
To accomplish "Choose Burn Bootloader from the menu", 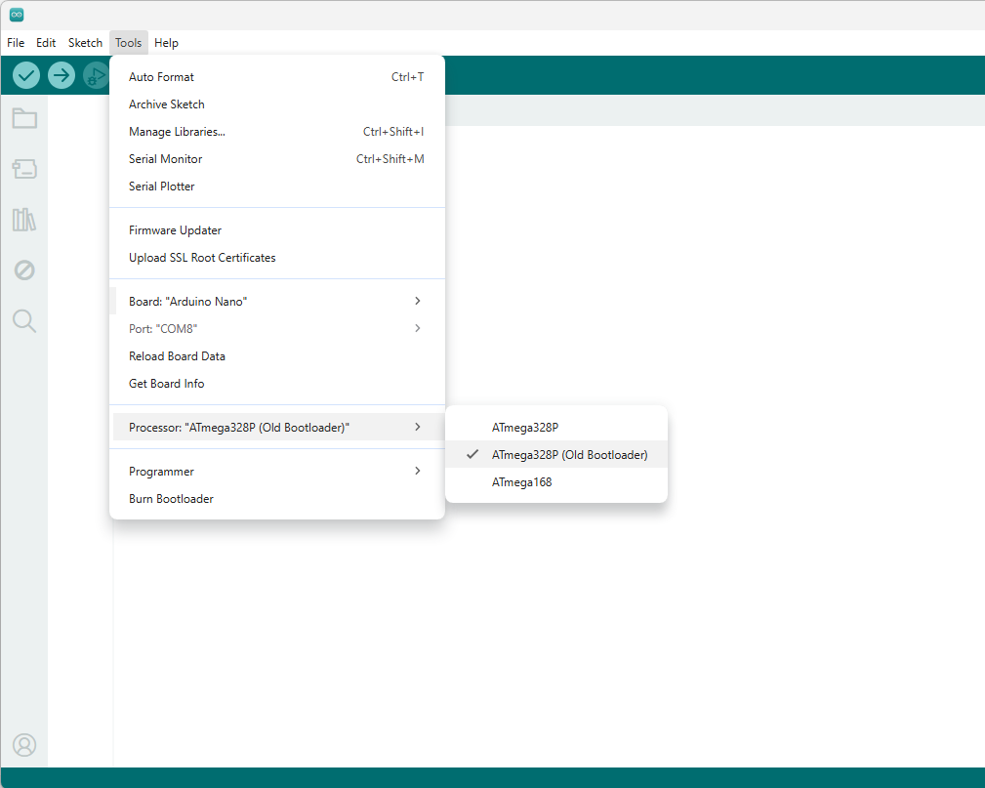I will pos(277,498).
